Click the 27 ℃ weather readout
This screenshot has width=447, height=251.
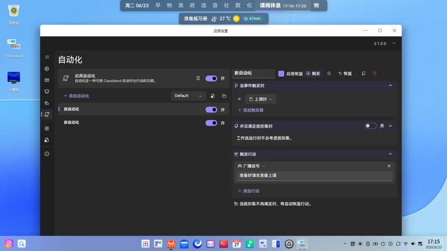(x=225, y=19)
